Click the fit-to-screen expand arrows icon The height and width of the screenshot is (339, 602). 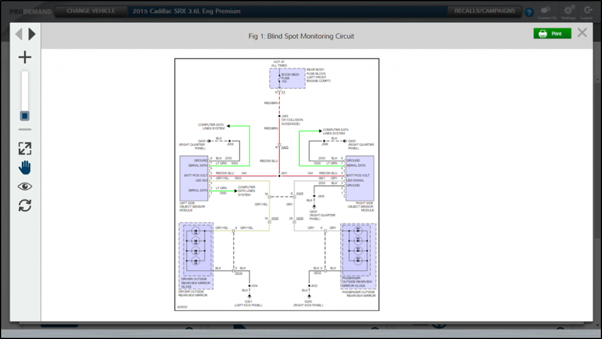25,149
